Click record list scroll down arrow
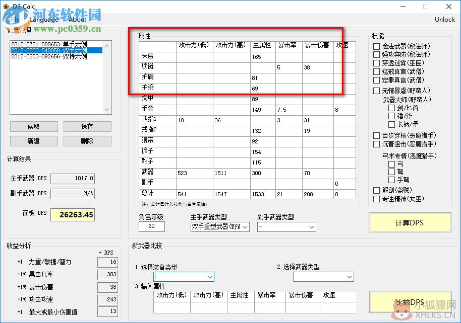The image size is (461, 323). point(107,109)
